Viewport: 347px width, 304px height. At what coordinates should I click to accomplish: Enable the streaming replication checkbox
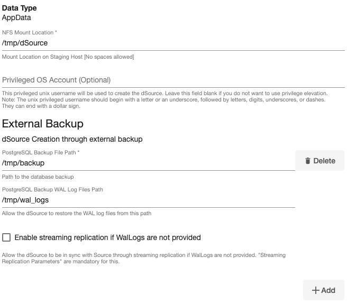tap(6, 237)
